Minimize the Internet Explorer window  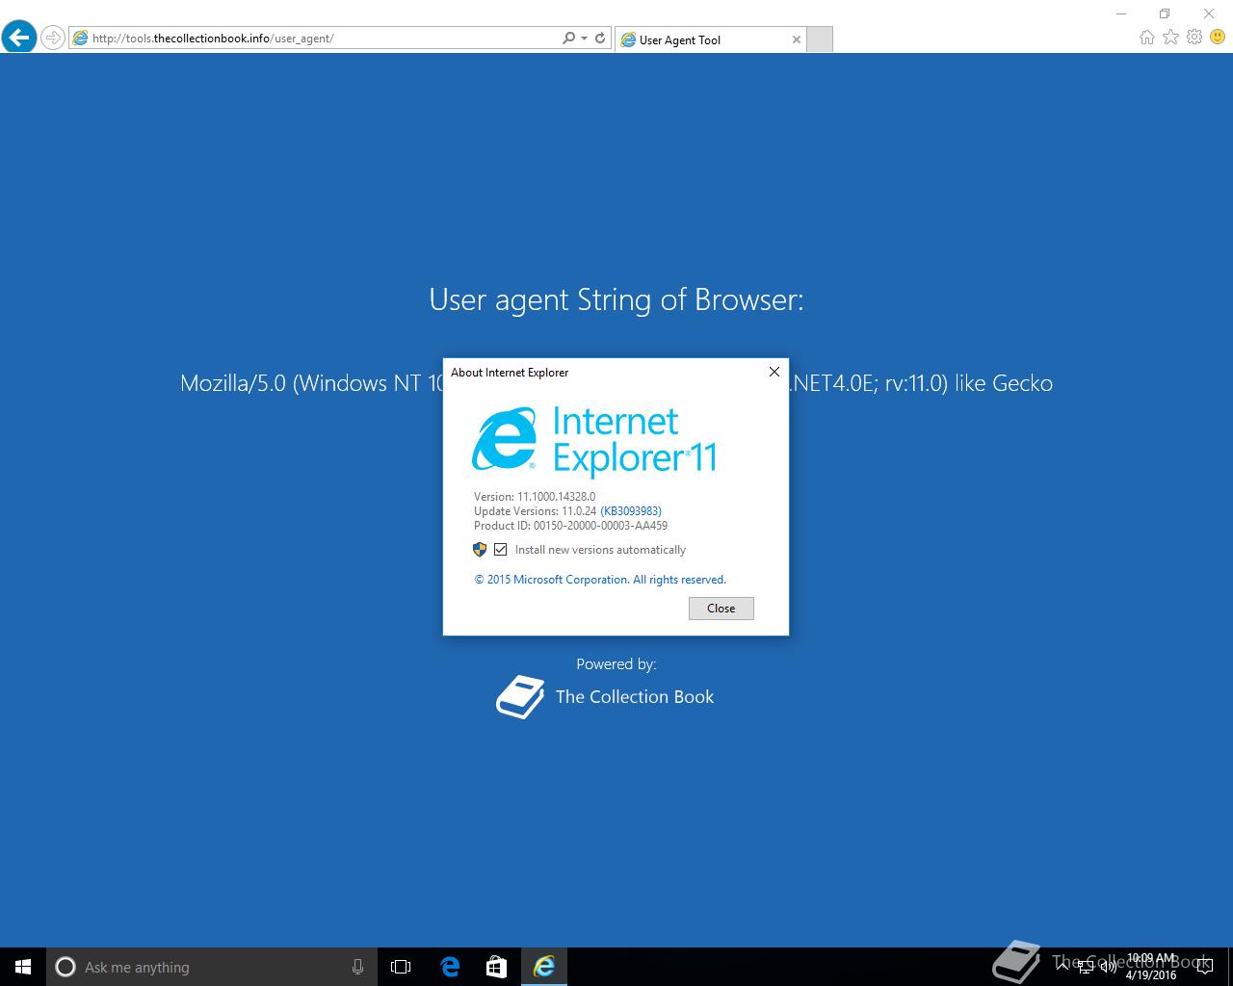click(1121, 13)
